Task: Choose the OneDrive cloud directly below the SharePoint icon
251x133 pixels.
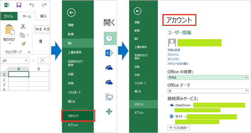Action: tap(109, 68)
